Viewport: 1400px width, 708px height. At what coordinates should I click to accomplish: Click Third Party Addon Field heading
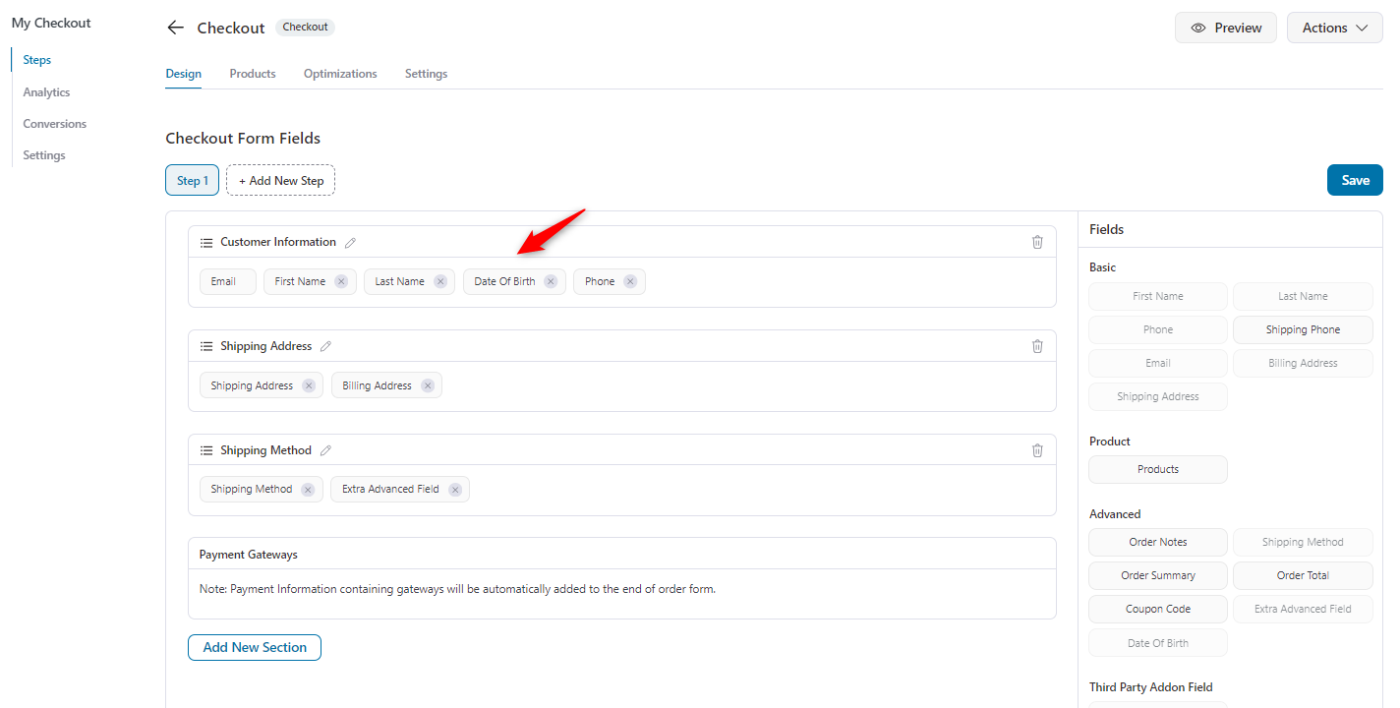(x=1151, y=687)
